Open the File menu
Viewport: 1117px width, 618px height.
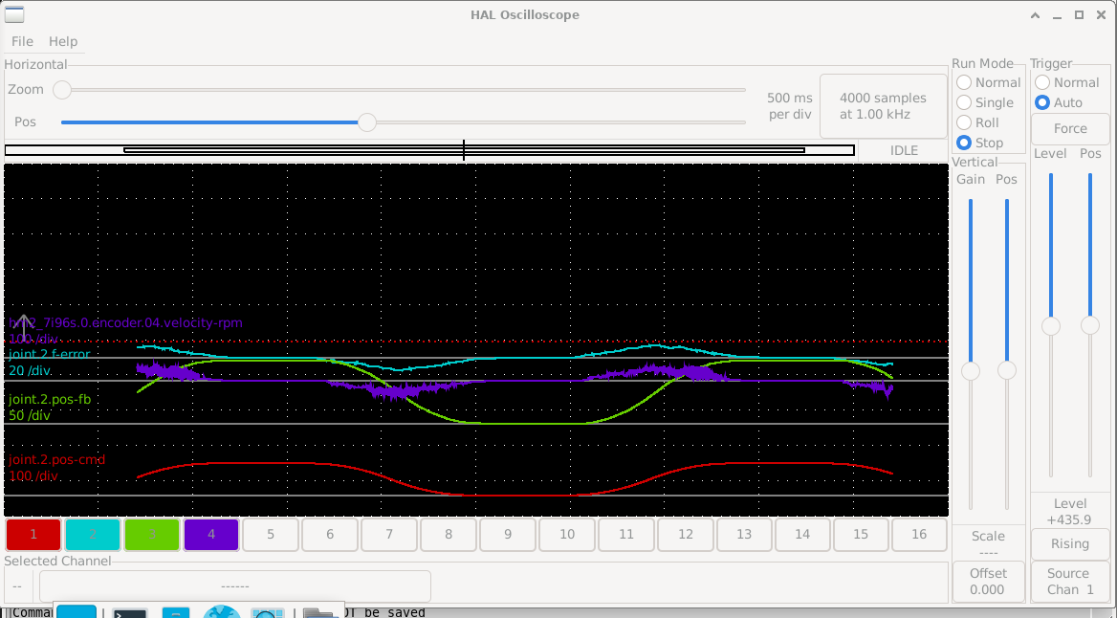[x=22, y=41]
